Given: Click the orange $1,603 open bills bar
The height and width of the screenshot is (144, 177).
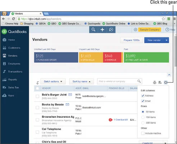Looking at the screenshot, I should 91,57.
